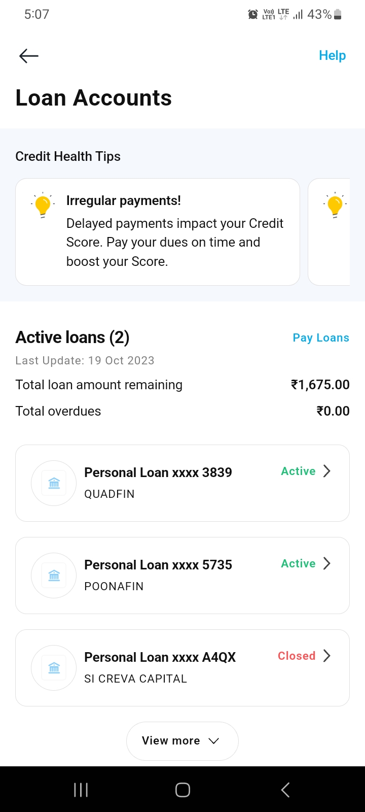Tap the back arrow icon

29,56
